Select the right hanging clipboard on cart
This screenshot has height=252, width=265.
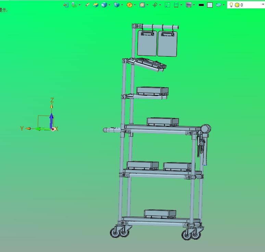167,44
